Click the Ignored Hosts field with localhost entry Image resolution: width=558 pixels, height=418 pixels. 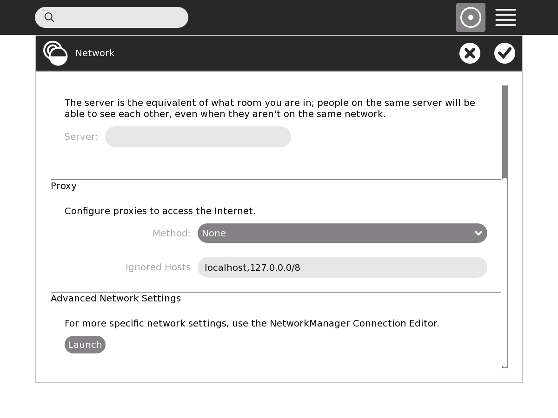[342, 268]
